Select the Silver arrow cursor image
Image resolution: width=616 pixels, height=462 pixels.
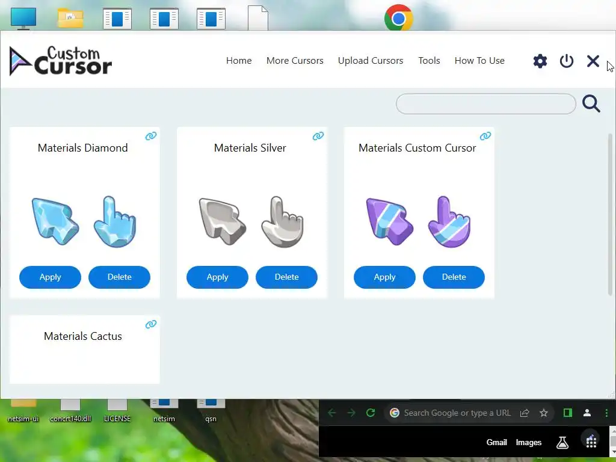coord(223,221)
